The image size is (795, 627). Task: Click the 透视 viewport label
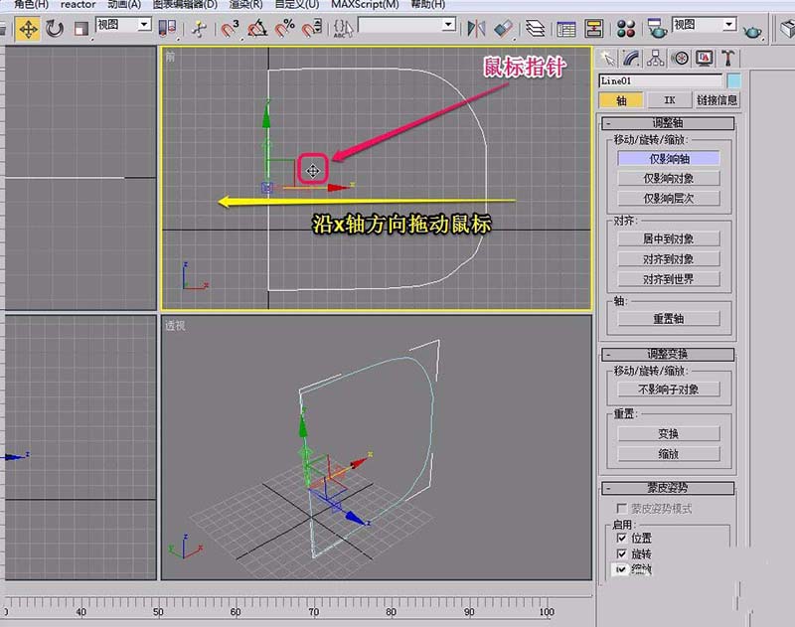175,326
